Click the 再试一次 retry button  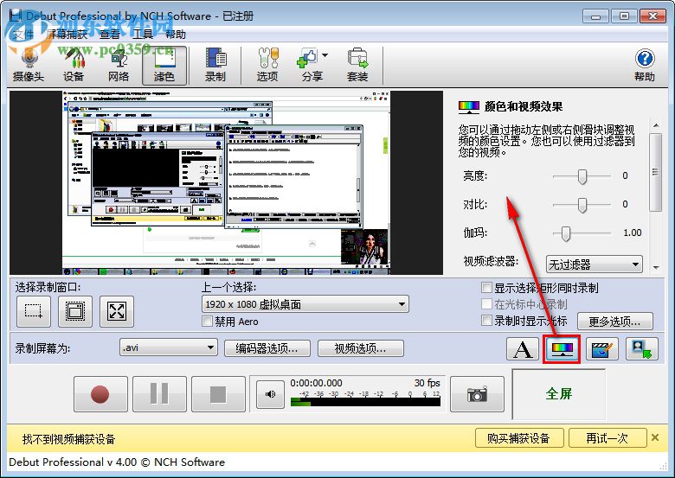(x=607, y=438)
